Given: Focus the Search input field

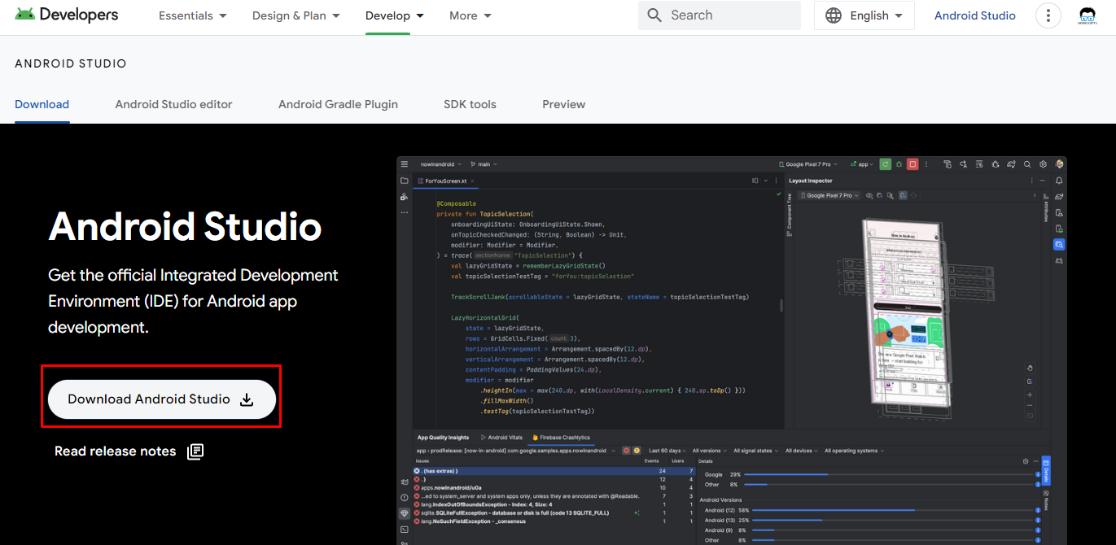Looking at the screenshot, I should point(720,15).
